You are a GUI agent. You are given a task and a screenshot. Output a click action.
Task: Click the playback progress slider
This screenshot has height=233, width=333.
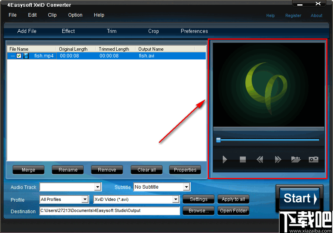[x=219, y=140]
